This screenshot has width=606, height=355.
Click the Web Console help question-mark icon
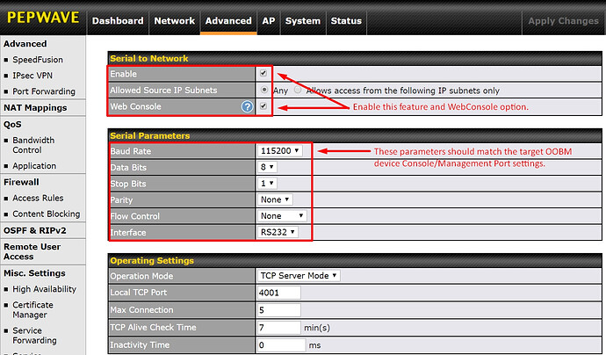[x=248, y=106]
